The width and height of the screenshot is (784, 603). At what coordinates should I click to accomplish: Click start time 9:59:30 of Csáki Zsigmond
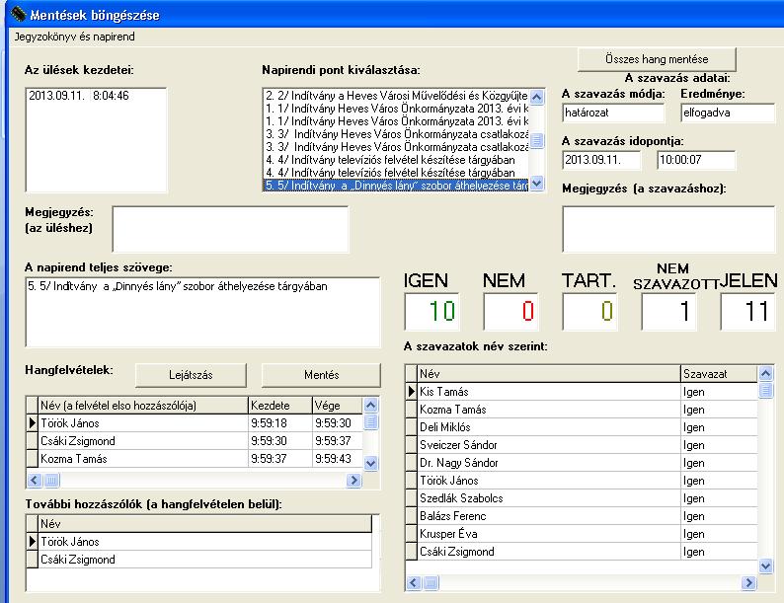pyautogui.click(x=280, y=441)
